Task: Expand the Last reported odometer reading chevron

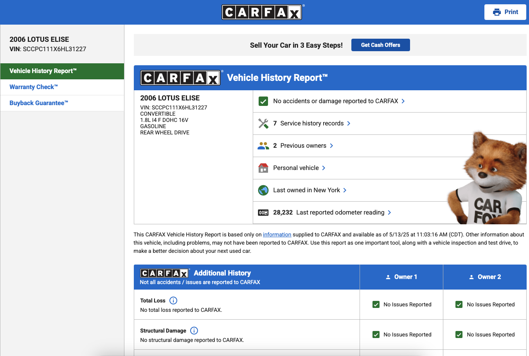Action: tap(389, 213)
